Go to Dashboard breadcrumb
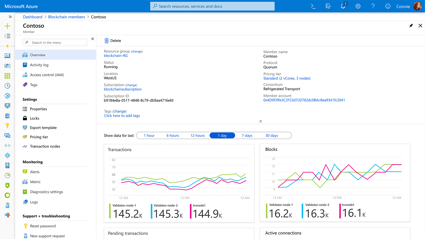425x239 pixels. coord(33,17)
